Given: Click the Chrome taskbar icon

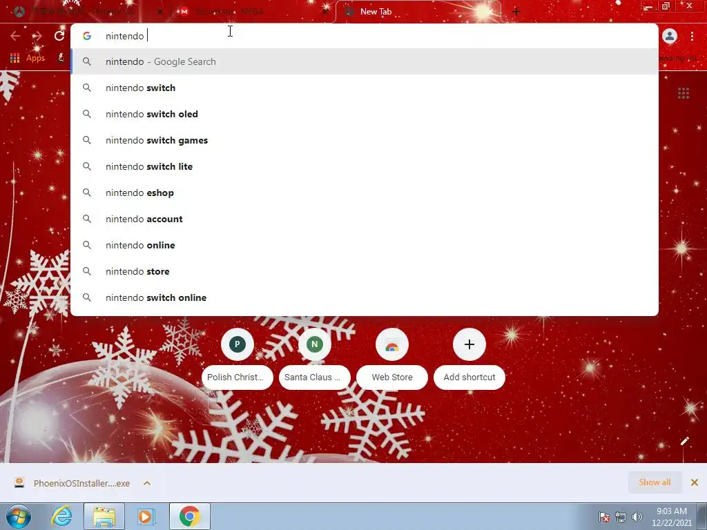Looking at the screenshot, I should pos(189,516).
